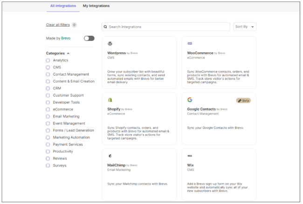Click the Wix logo icon

click(190, 156)
